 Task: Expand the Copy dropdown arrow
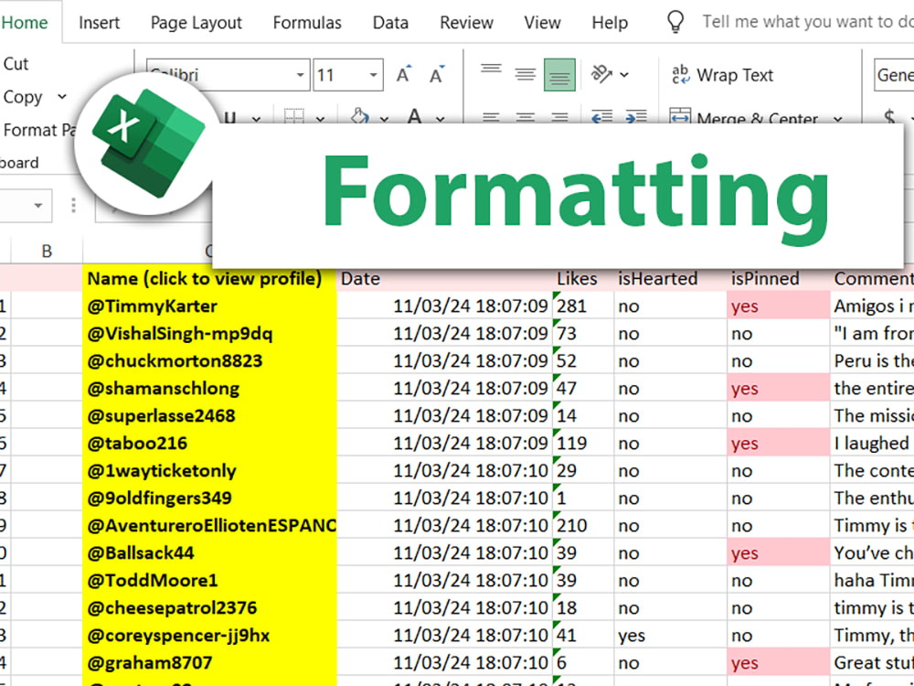point(62,97)
